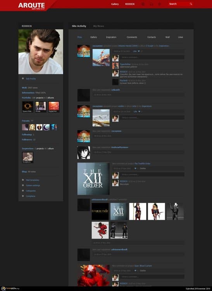Image resolution: width=212 pixels, height=291 pixels.
Task: Click the bullet icon beside Mail templates
Action: (x=23, y=180)
